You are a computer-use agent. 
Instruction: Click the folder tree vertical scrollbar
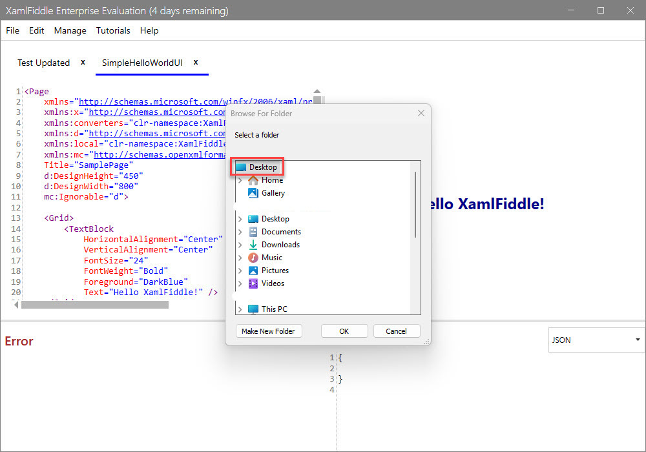415,205
